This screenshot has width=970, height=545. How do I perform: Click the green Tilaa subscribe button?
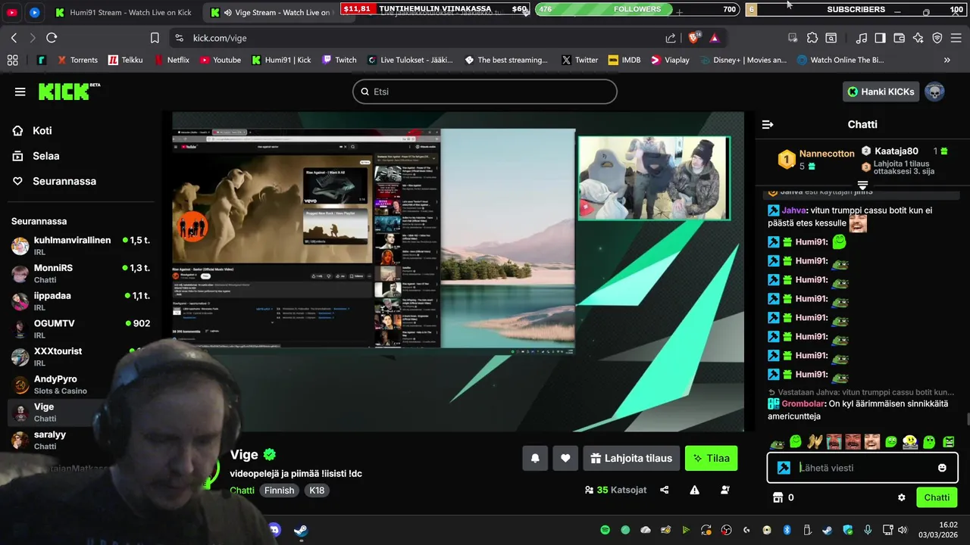(x=711, y=458)
